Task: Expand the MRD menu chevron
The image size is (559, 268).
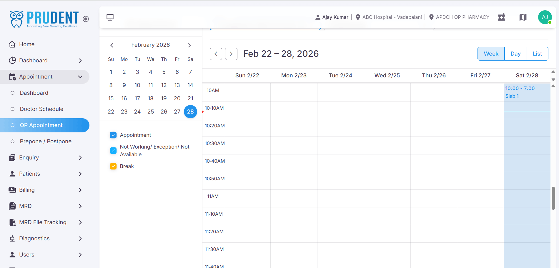Action: point(80,206)
